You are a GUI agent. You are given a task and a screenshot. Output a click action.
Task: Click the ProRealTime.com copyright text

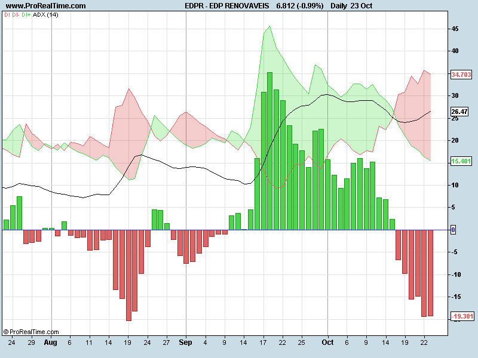pos(31,332)
